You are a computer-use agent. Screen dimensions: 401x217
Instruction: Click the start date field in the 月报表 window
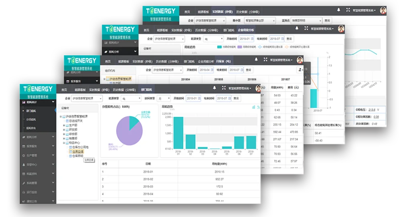(207, 70)
